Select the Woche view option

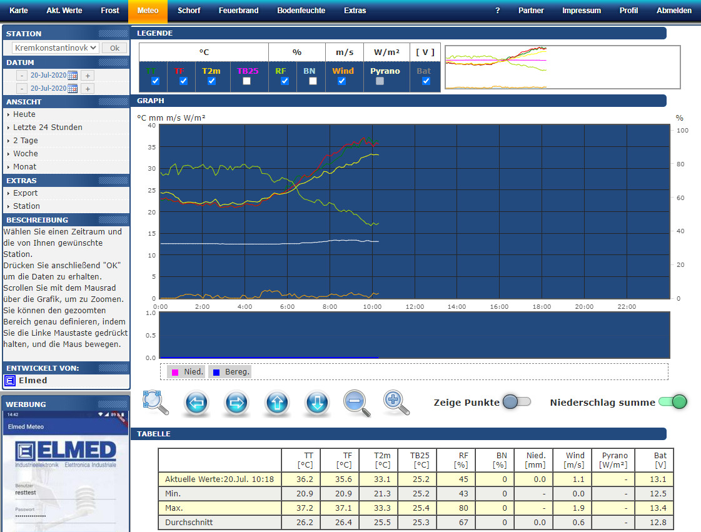pyautogui.click(x=26, y=154)
